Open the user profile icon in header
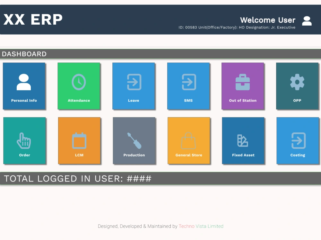321x240 pixels. coord(307,21)
